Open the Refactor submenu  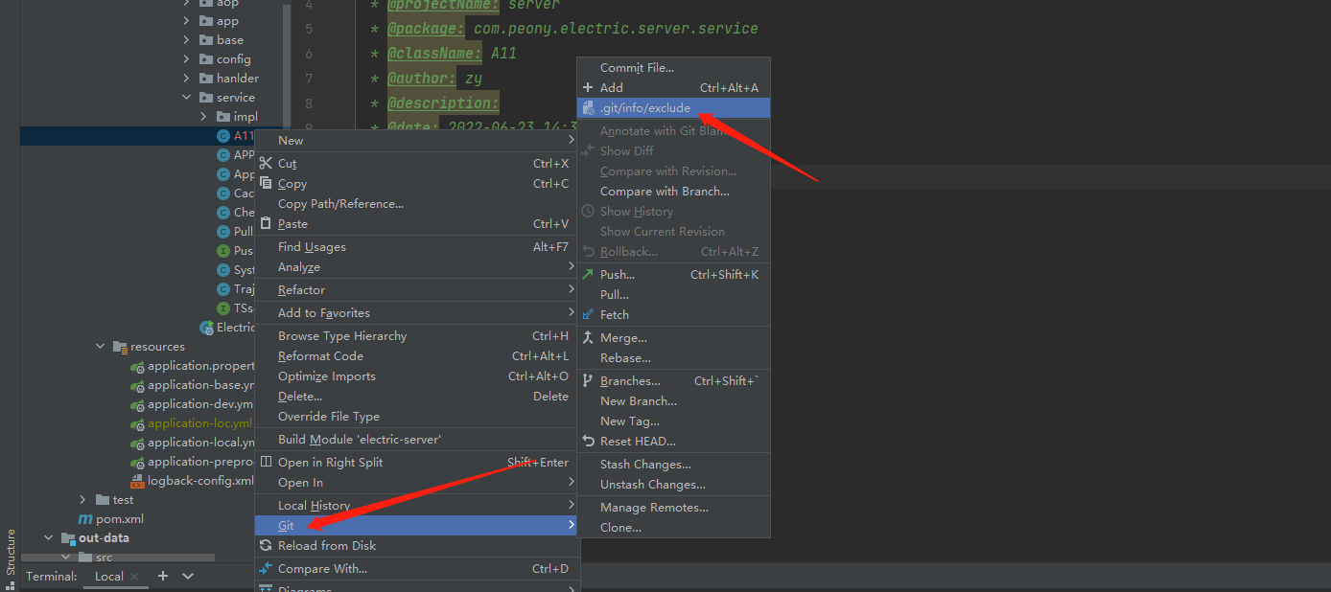[x=416, y=289]
